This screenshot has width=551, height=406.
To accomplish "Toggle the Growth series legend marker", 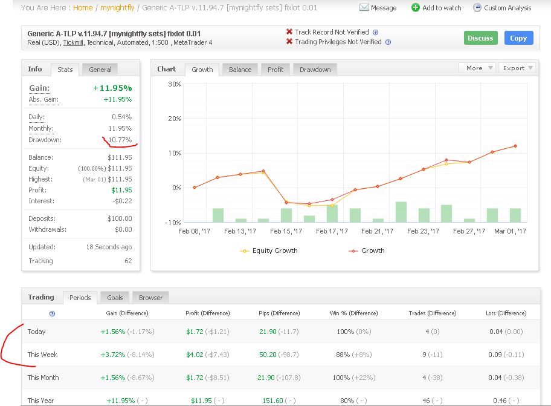I will (x=353, y=251).
